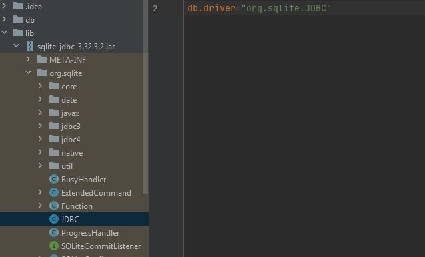The height and width of the screenshot is (257, 425).
Task: Expand the date package chevron
Action: pyautogui.click(x=40, y=99)
